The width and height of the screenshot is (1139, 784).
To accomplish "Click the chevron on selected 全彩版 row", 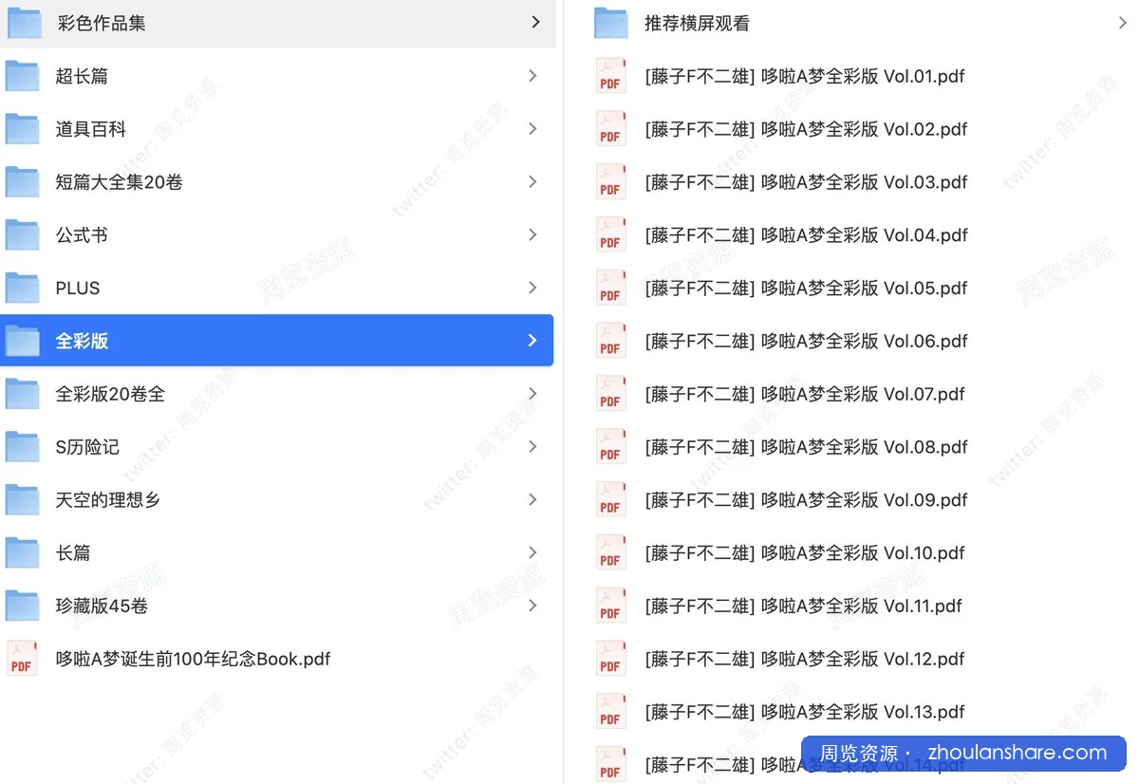I will [532, 341].
